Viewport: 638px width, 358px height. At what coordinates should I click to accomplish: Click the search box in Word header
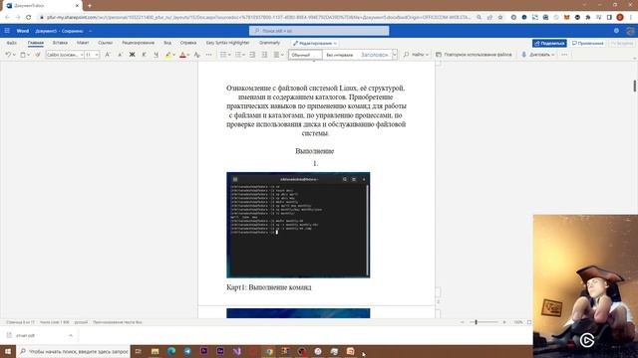pos(319,31)
